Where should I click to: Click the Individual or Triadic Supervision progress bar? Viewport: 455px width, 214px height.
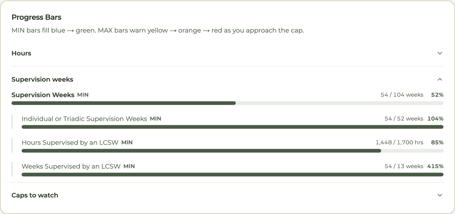(232, 127)
